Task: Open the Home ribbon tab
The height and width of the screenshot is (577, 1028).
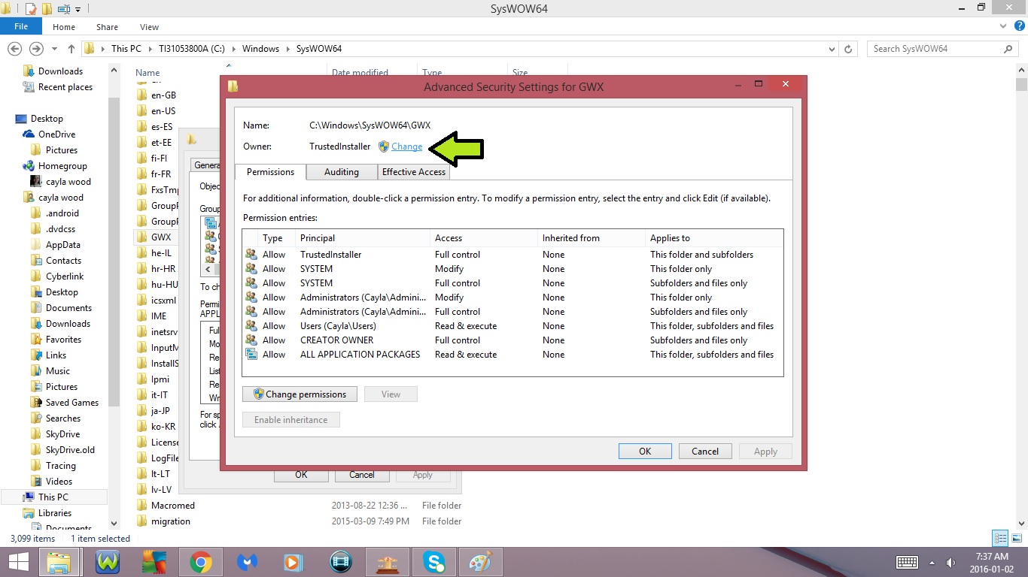Action: pos(64,27)
